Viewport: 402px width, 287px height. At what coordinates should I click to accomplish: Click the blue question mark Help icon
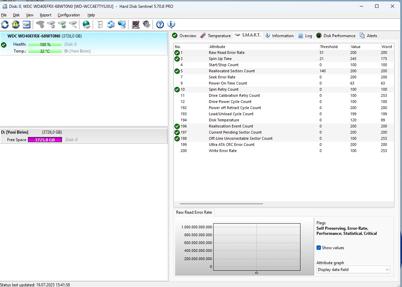tap(160, 25)
